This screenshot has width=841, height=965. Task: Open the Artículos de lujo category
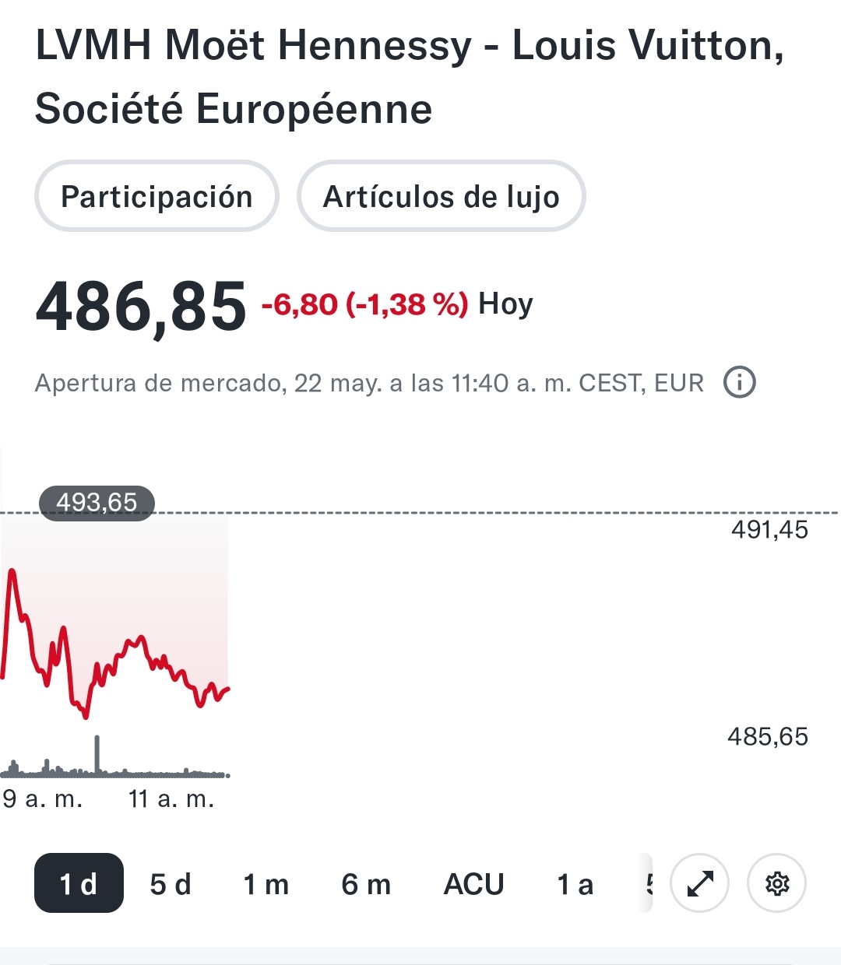[441, 197]
